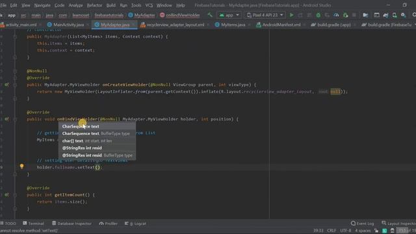This screenshot has height=234, width=416.
Task: Click the CRLF line separator indicator
Action: pyautogui.click(x=331, y=231)
